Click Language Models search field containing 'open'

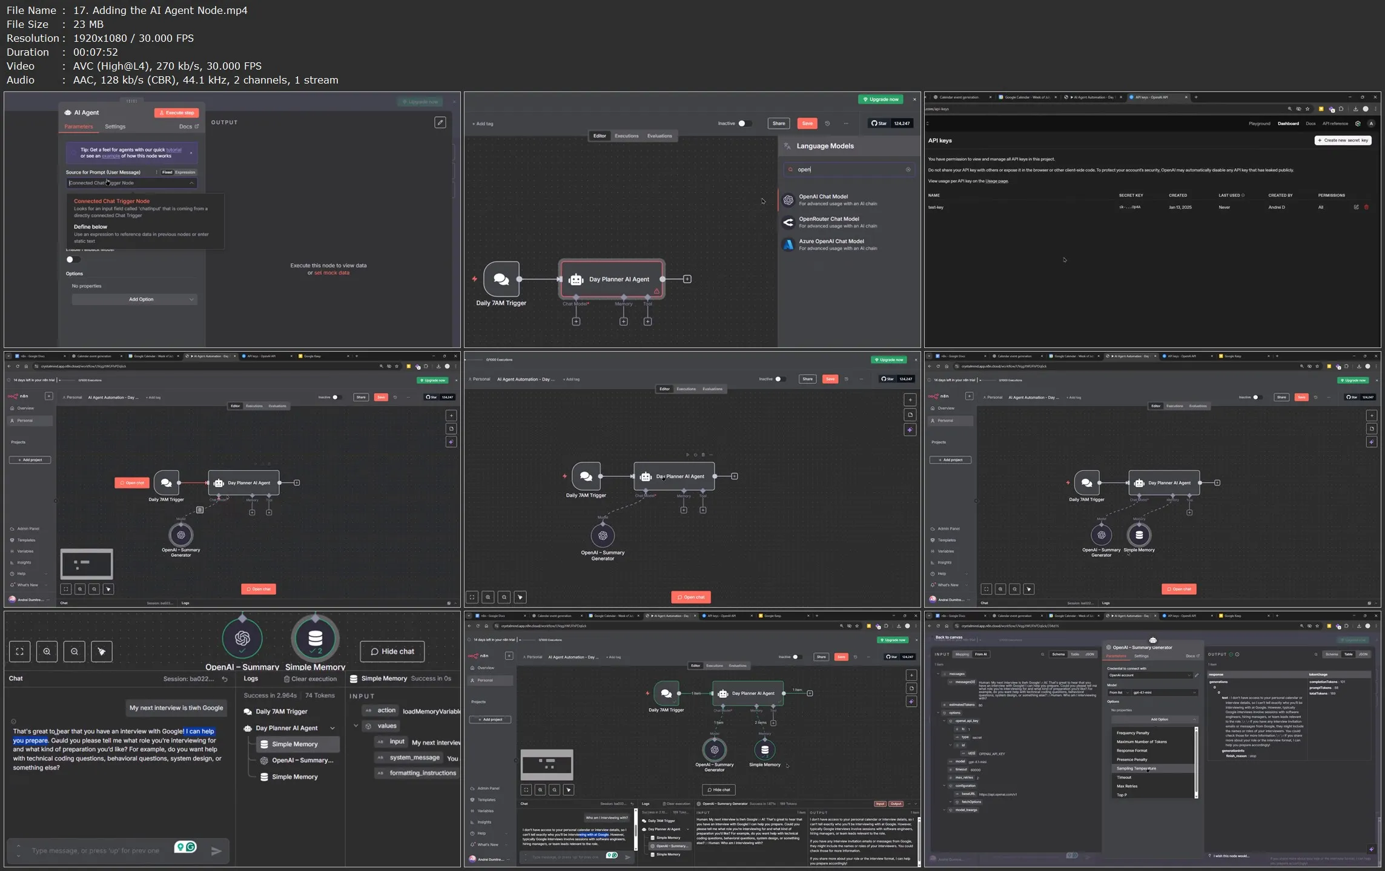click(x=847, y=169)
